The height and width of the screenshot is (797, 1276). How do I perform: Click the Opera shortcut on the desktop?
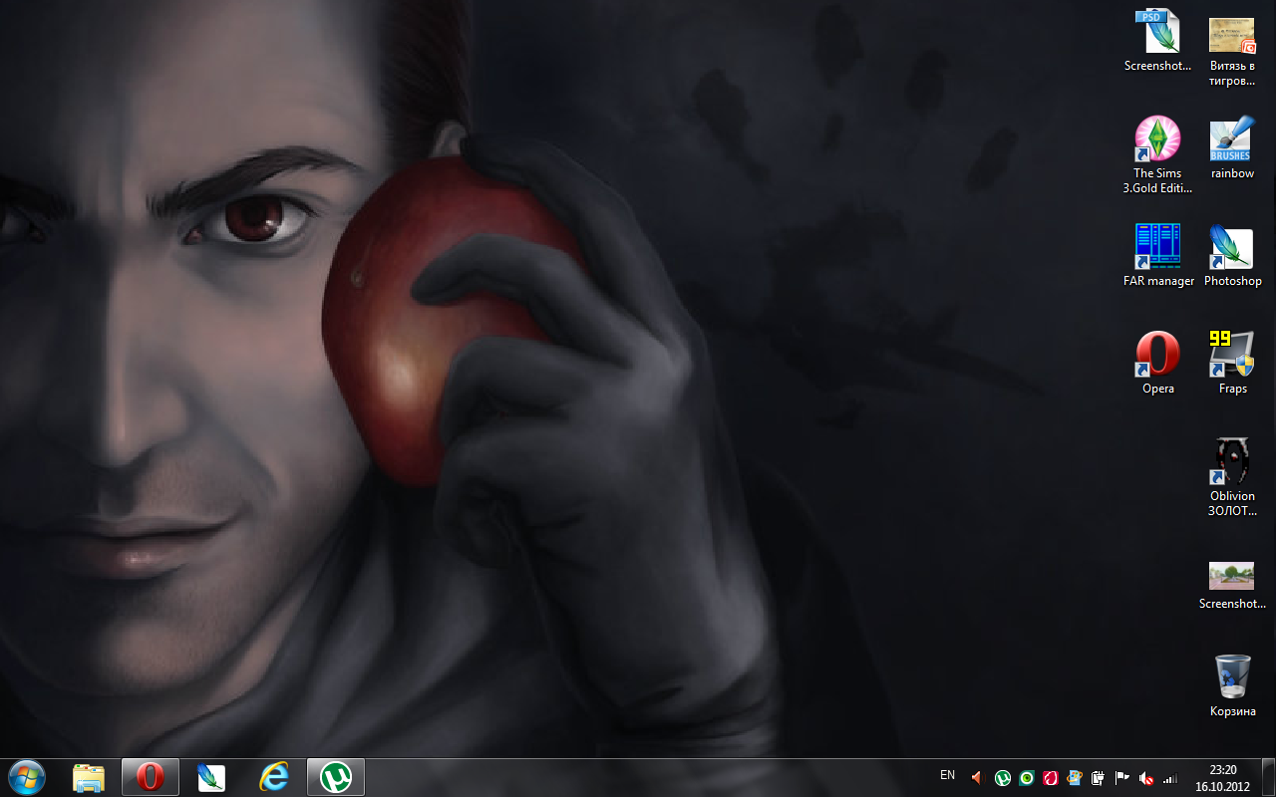point(1157,354)
